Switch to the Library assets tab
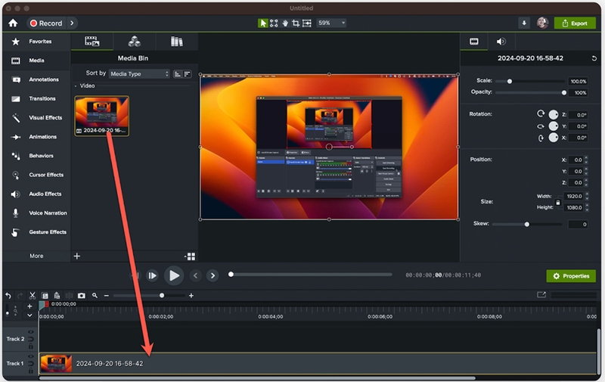Image resolution: width=605 pixels, height=382 pixels. click(x=135, y=42)
